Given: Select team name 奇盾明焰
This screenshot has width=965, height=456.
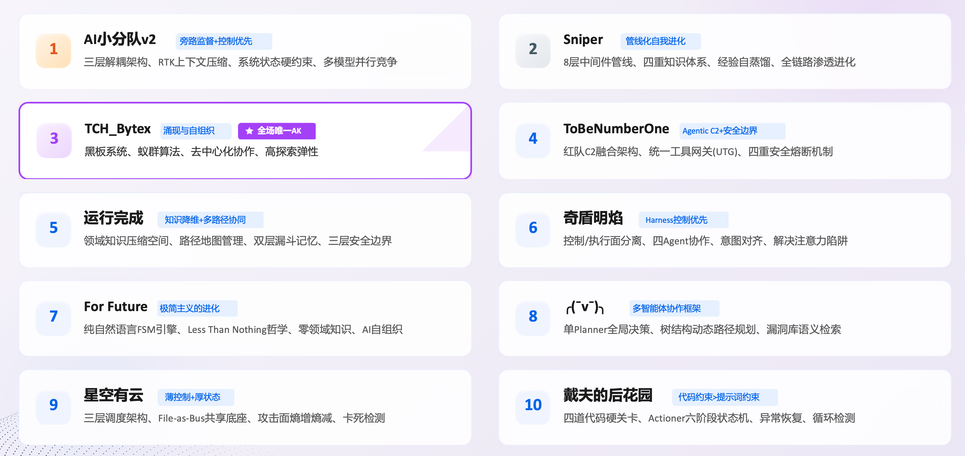Looking at the screenshot, I should 593,218.
